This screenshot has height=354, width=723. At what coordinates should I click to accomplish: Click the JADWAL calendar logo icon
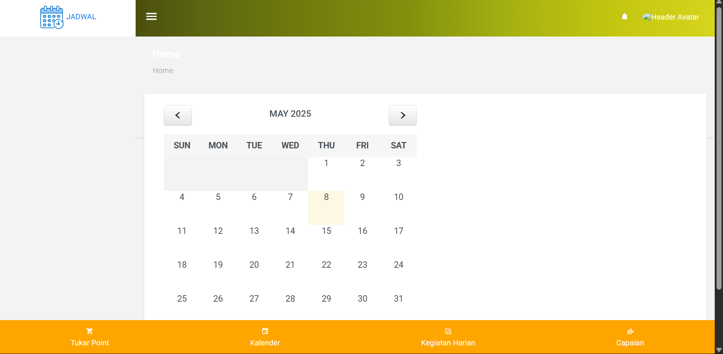click(x=52, y=17)
